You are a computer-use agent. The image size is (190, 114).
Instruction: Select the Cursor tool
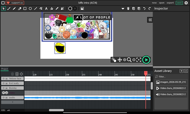click(4, 9)
